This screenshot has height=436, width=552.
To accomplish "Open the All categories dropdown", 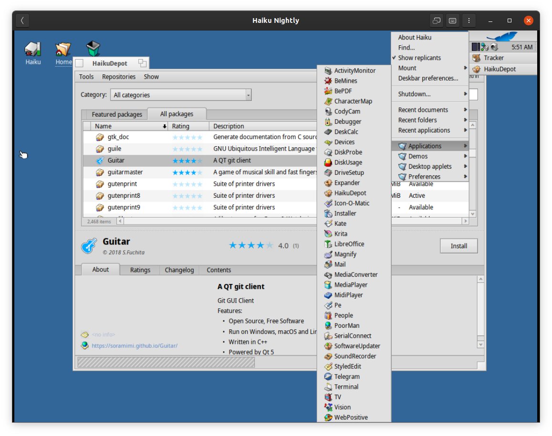I will click(181, 95).
